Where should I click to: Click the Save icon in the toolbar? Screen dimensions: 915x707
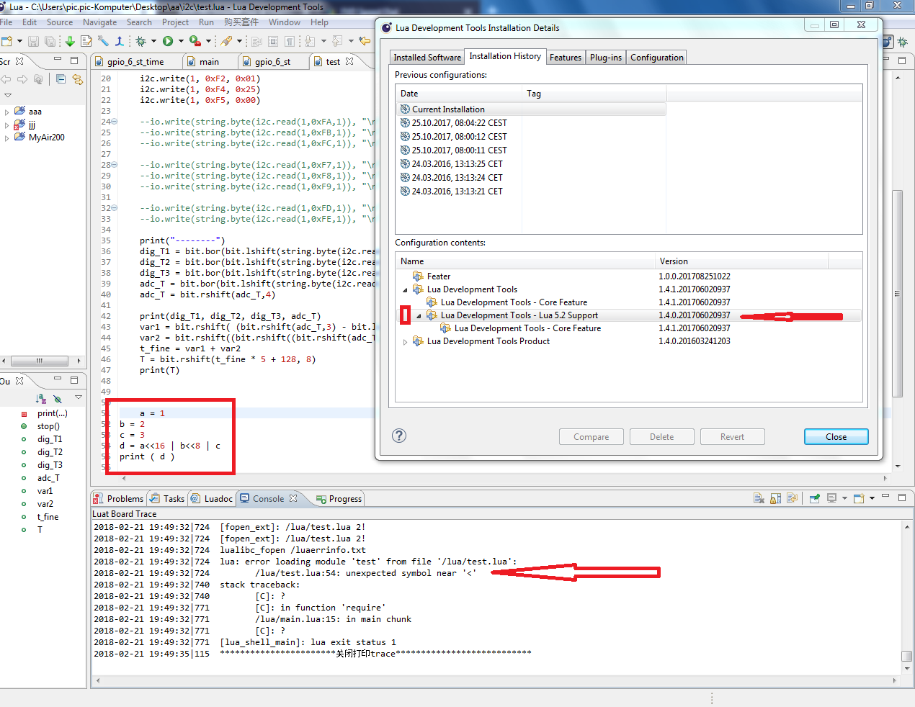click(33, 41)
